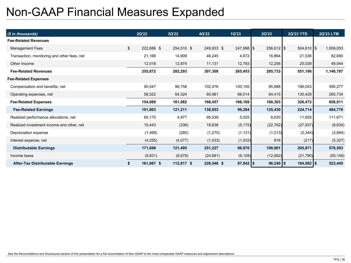Select the Fee-Related Earnings row label
The height and width of the screenshot is (263, 351).
(33, 110)
